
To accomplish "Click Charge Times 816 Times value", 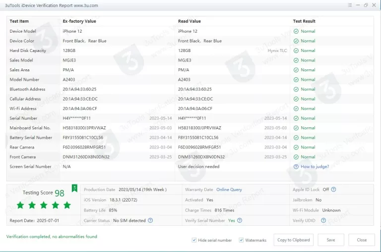I will 224,210.
